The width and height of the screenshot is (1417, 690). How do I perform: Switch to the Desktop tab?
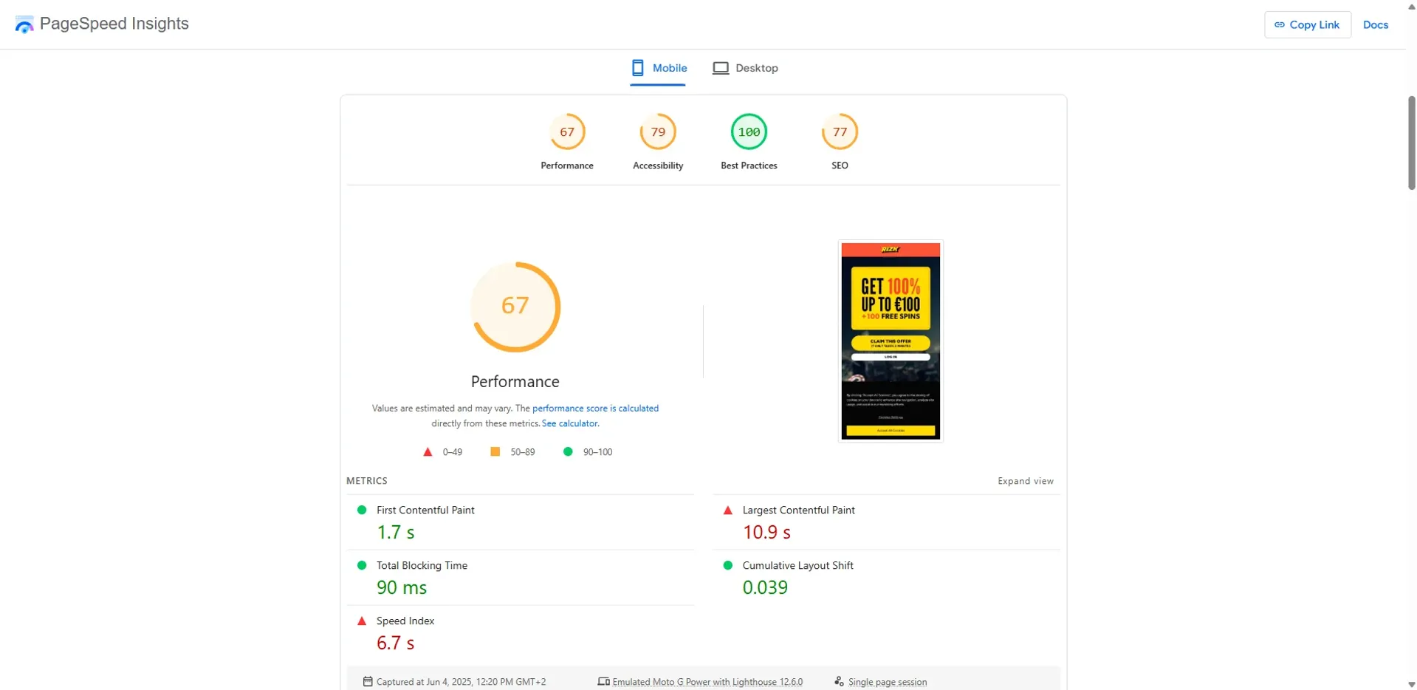click(745, 68)
